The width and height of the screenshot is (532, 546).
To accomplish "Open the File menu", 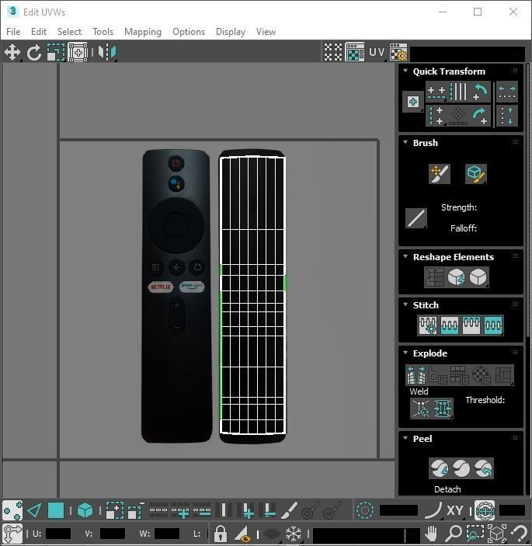I will (13, 32).
